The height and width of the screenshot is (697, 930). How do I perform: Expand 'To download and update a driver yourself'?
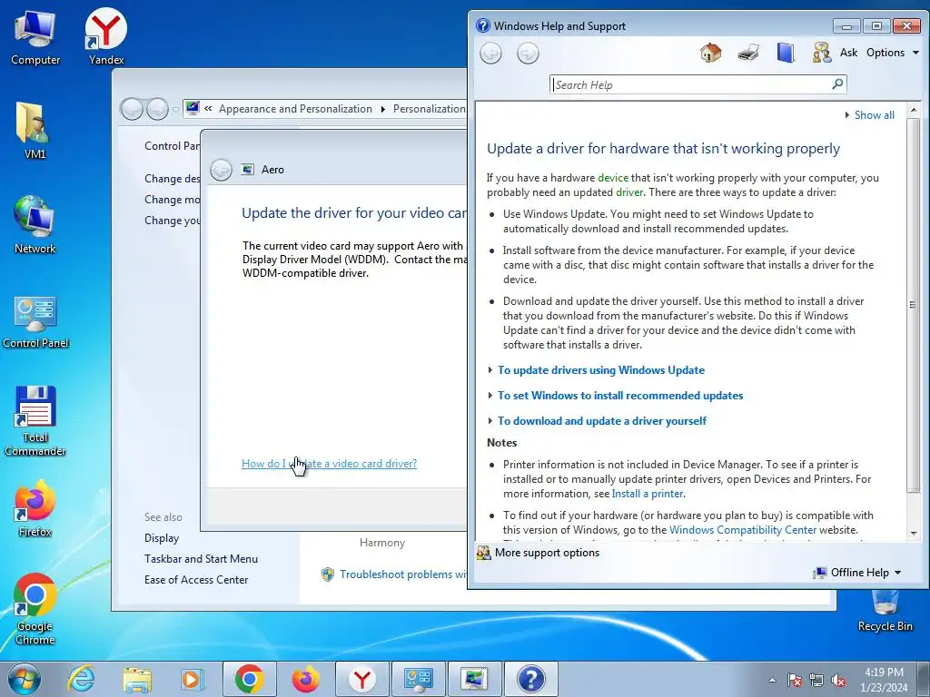[x=601, y=421]
